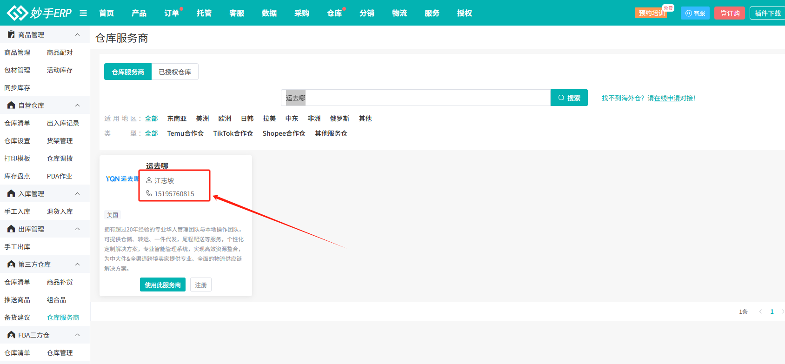785x364 pixels.
Task: Click the 预约培训 button
Action: pyautogui.click(x=652, y=13)
